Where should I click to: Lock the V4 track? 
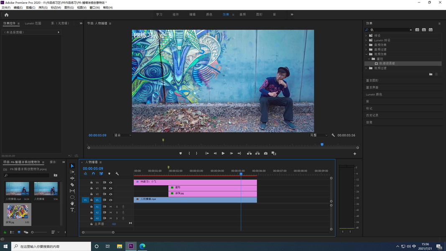coord(91,182)
